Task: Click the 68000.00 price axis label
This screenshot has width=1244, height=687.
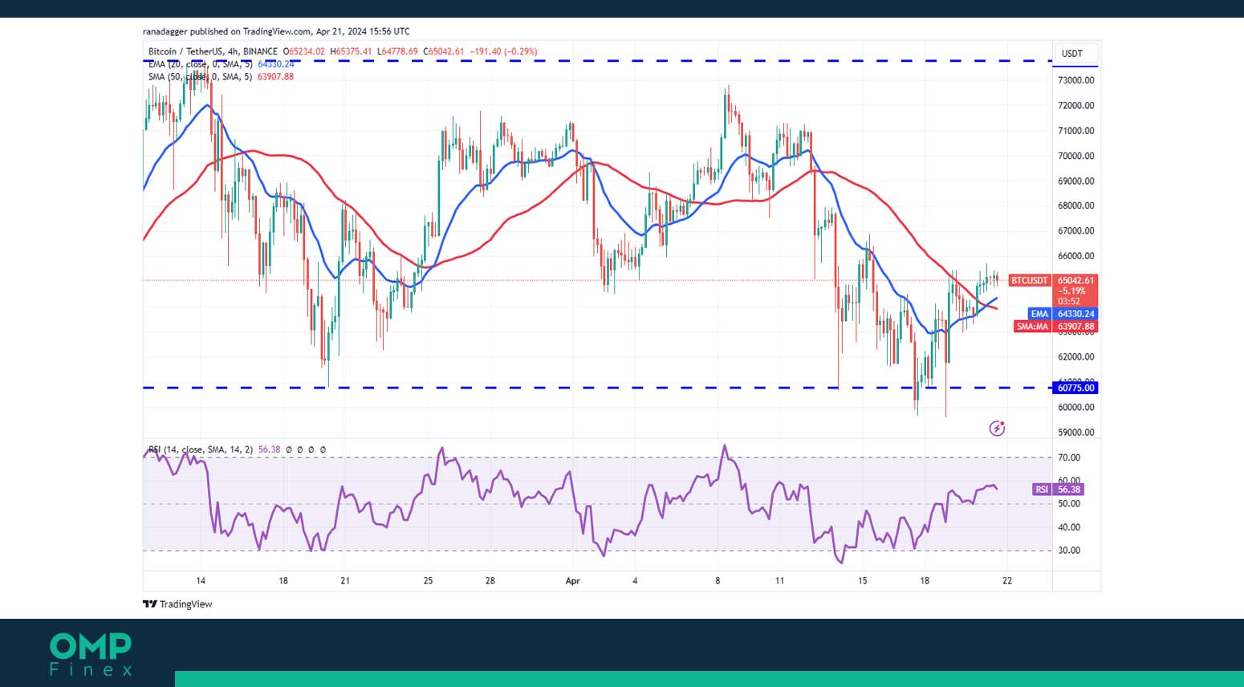Action: (x=1075, y=205)
